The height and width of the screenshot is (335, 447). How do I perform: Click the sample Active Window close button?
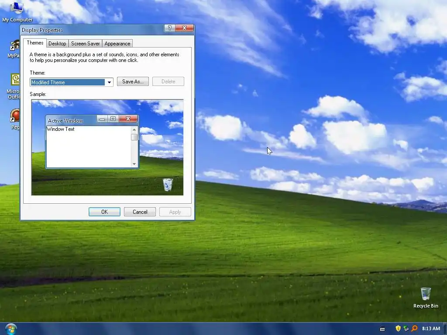tap(128, 119)
